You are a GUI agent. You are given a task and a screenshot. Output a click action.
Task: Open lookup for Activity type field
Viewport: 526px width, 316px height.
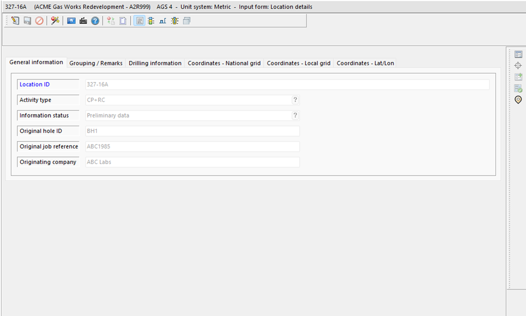[x=295, y=100]
